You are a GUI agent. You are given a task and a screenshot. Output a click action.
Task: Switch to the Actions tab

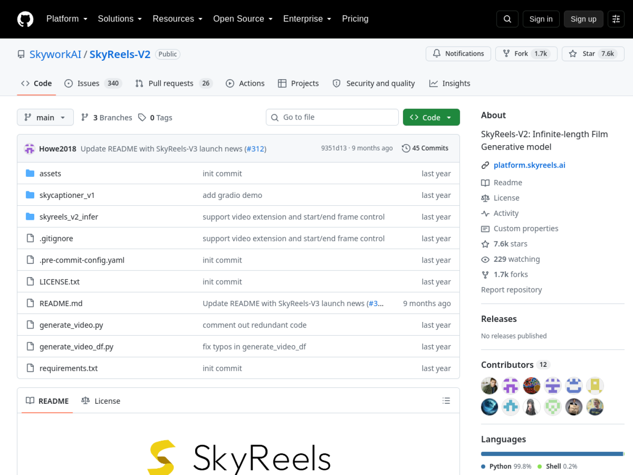tap(245, 83)
